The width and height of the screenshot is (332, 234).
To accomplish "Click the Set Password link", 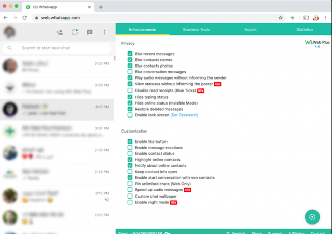I will (184, 115).
